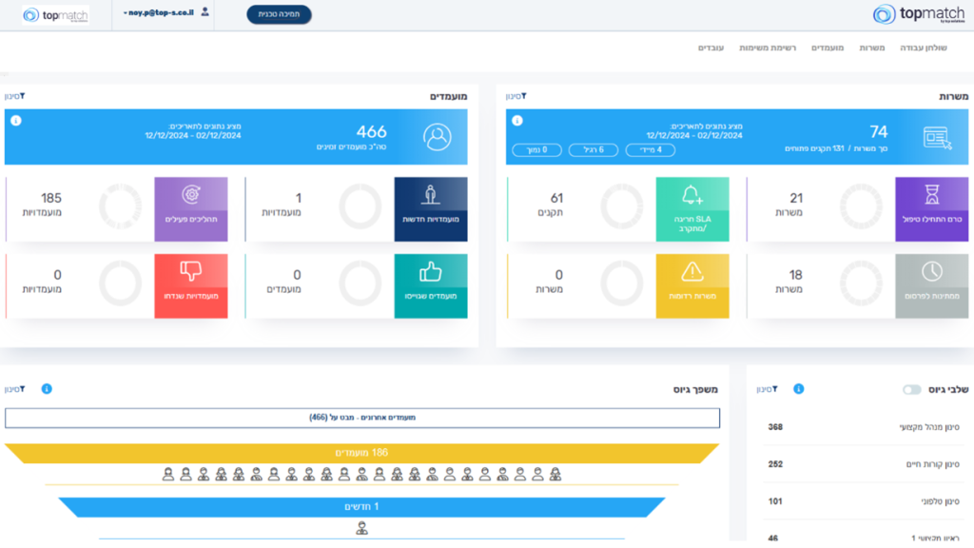The width and height of the screenshot is (974, 548).
Task: Click the '4 מיידי' urgency pill button
Action: click(652, 149)
